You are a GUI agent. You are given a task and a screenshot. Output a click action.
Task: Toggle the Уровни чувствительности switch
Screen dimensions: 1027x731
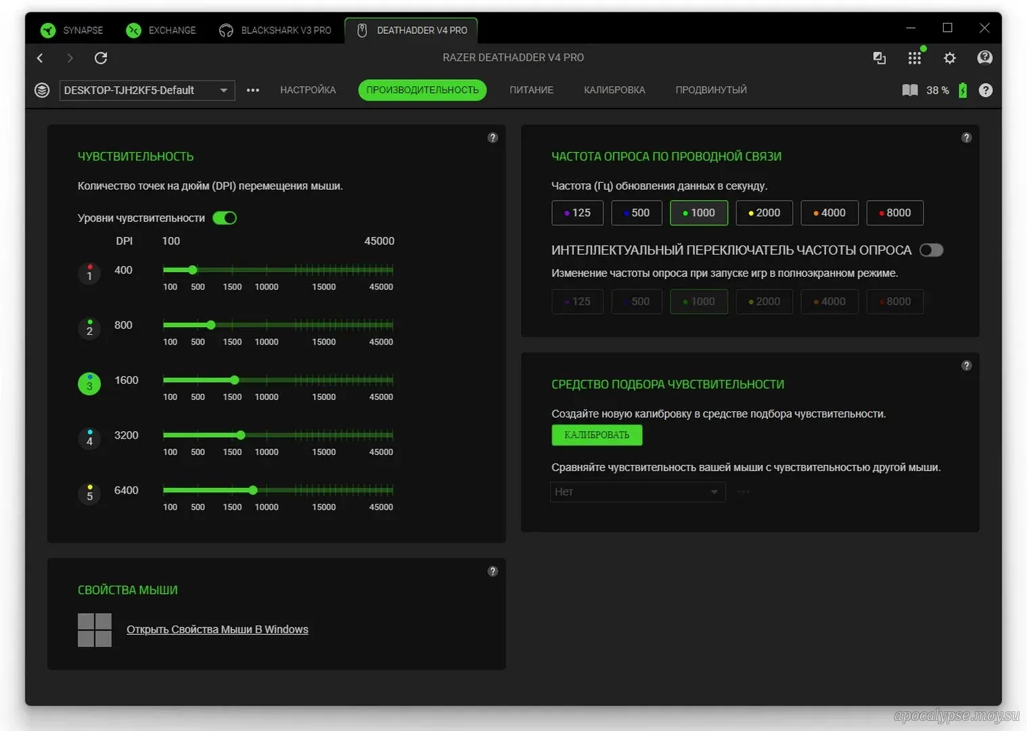[x=225, y=218]
